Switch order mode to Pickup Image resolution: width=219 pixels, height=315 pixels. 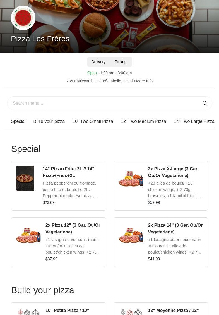point(121,62)
